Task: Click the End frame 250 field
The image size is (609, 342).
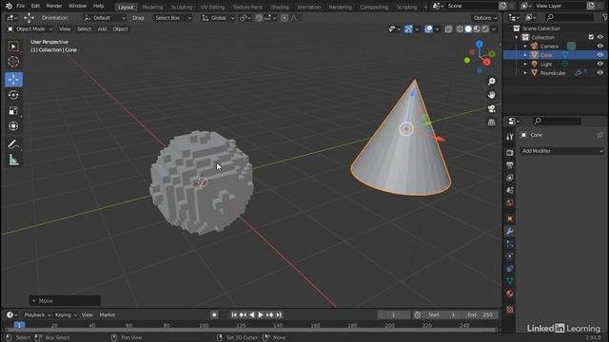Action: point(481,314)
